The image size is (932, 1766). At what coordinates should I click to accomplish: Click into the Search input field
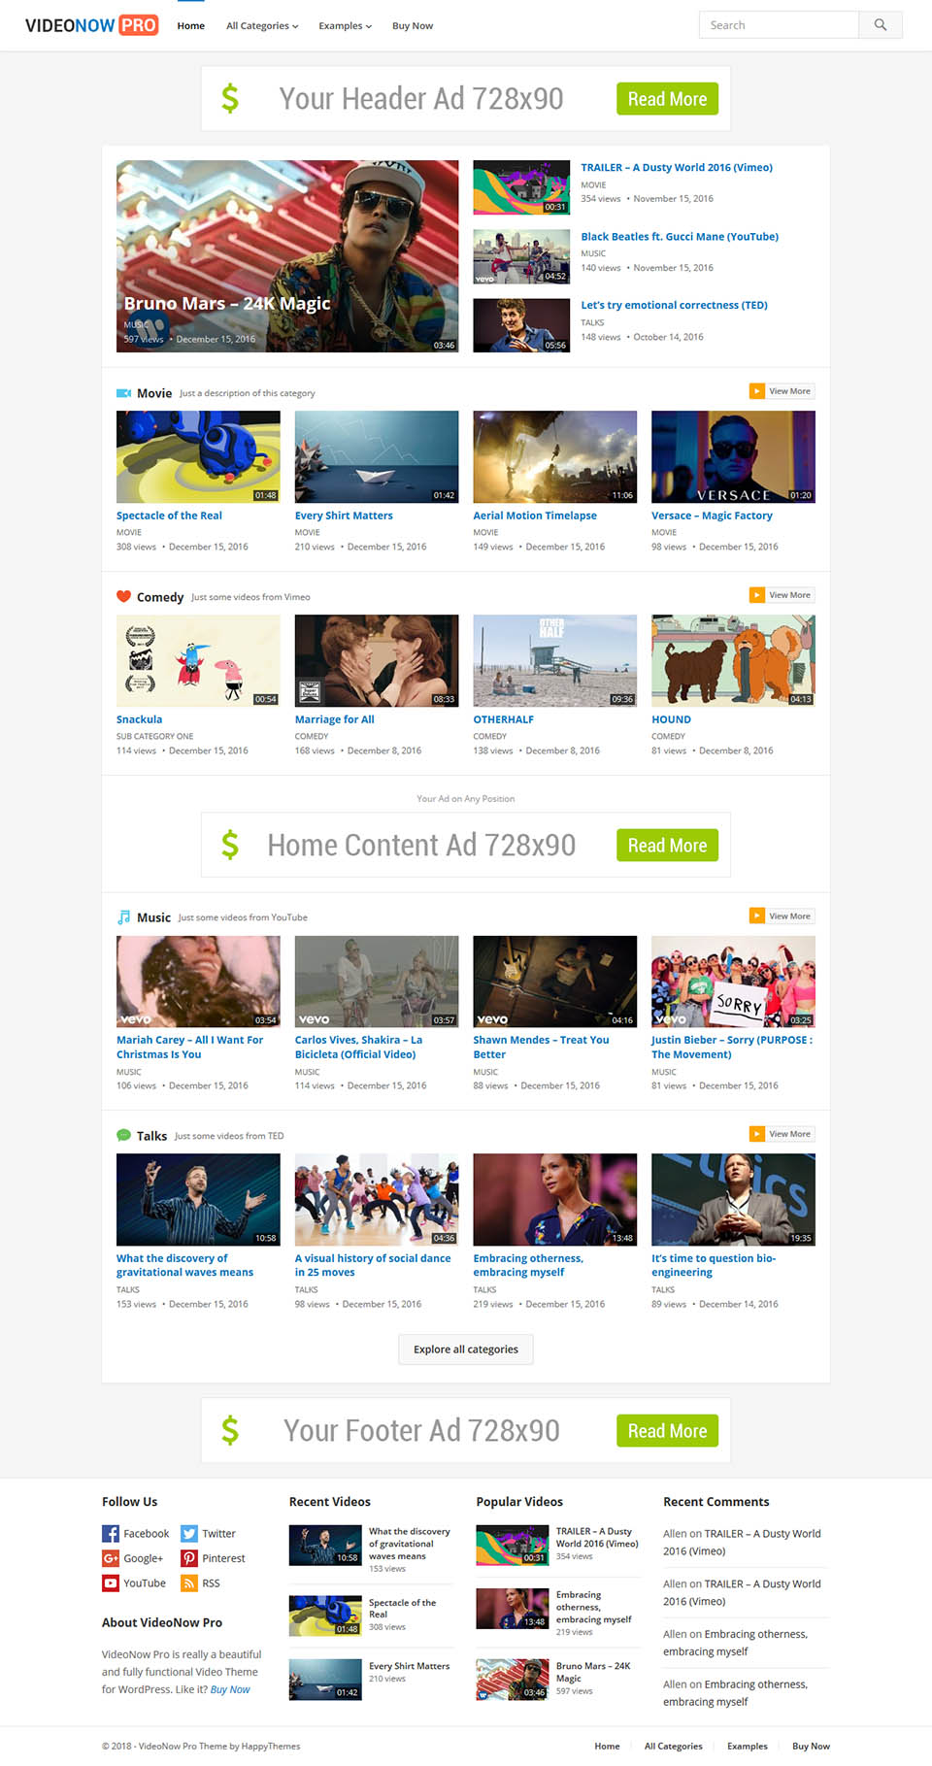779,25
